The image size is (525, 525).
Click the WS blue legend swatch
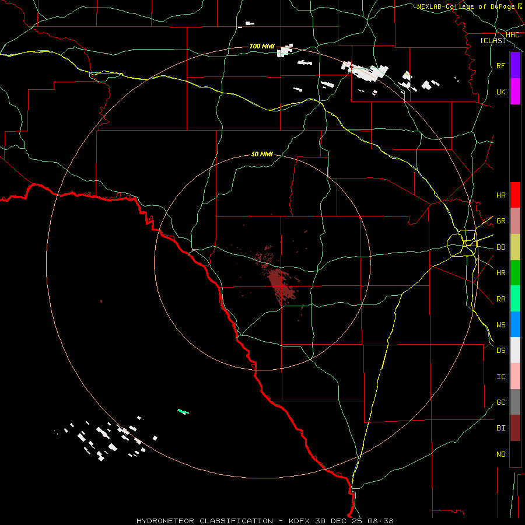tap(515, 324)
